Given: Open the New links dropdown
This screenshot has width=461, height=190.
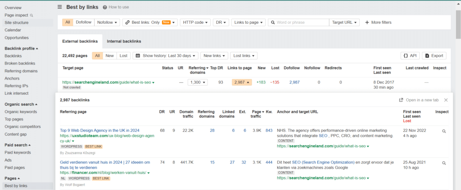Looking at the screenshot, I should coord(214,56).
